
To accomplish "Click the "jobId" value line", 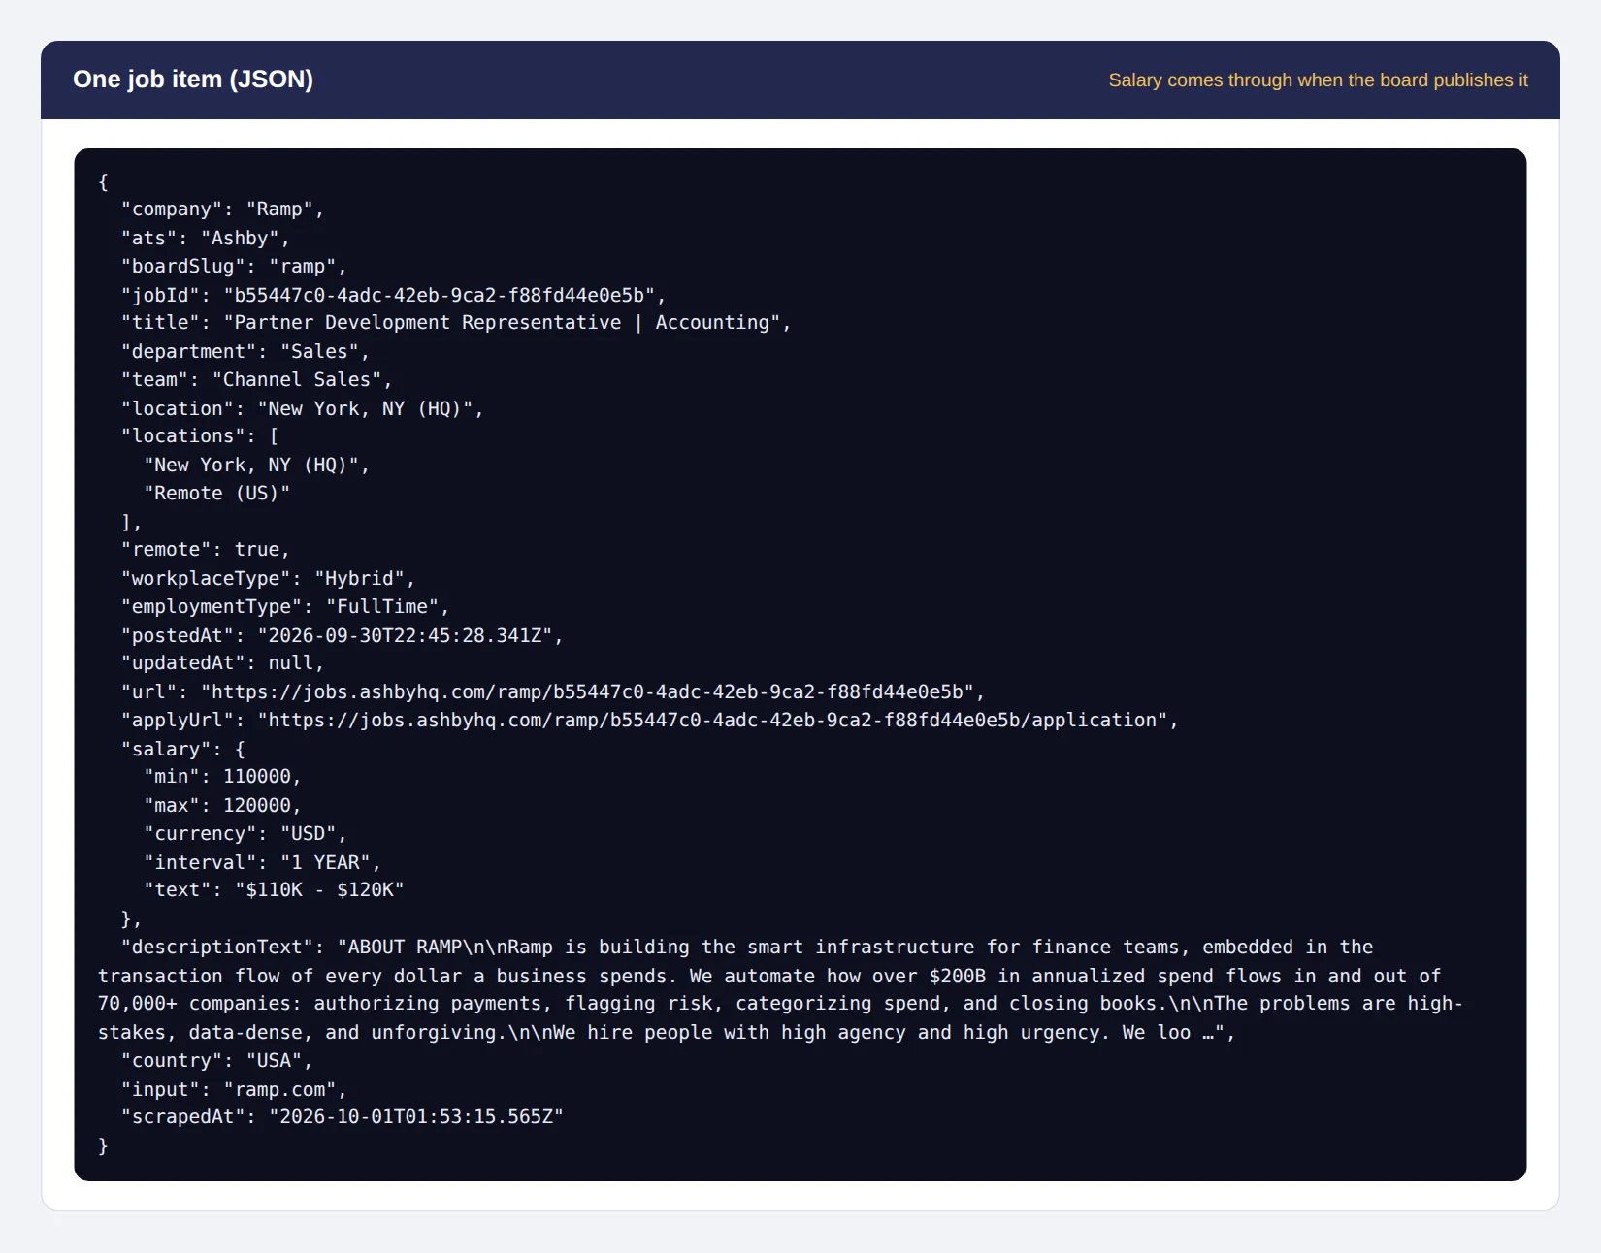I will pyautogui.click(x=393, y=295).
